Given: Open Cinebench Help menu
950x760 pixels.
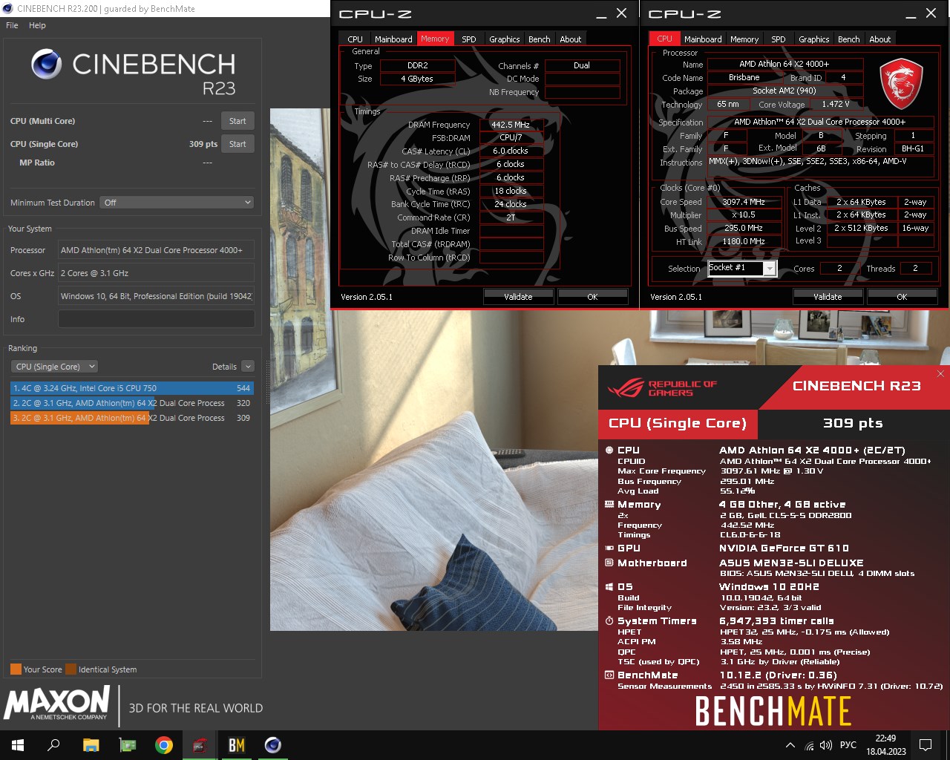Looking at the screenshot, I should [x=37, y=25].
